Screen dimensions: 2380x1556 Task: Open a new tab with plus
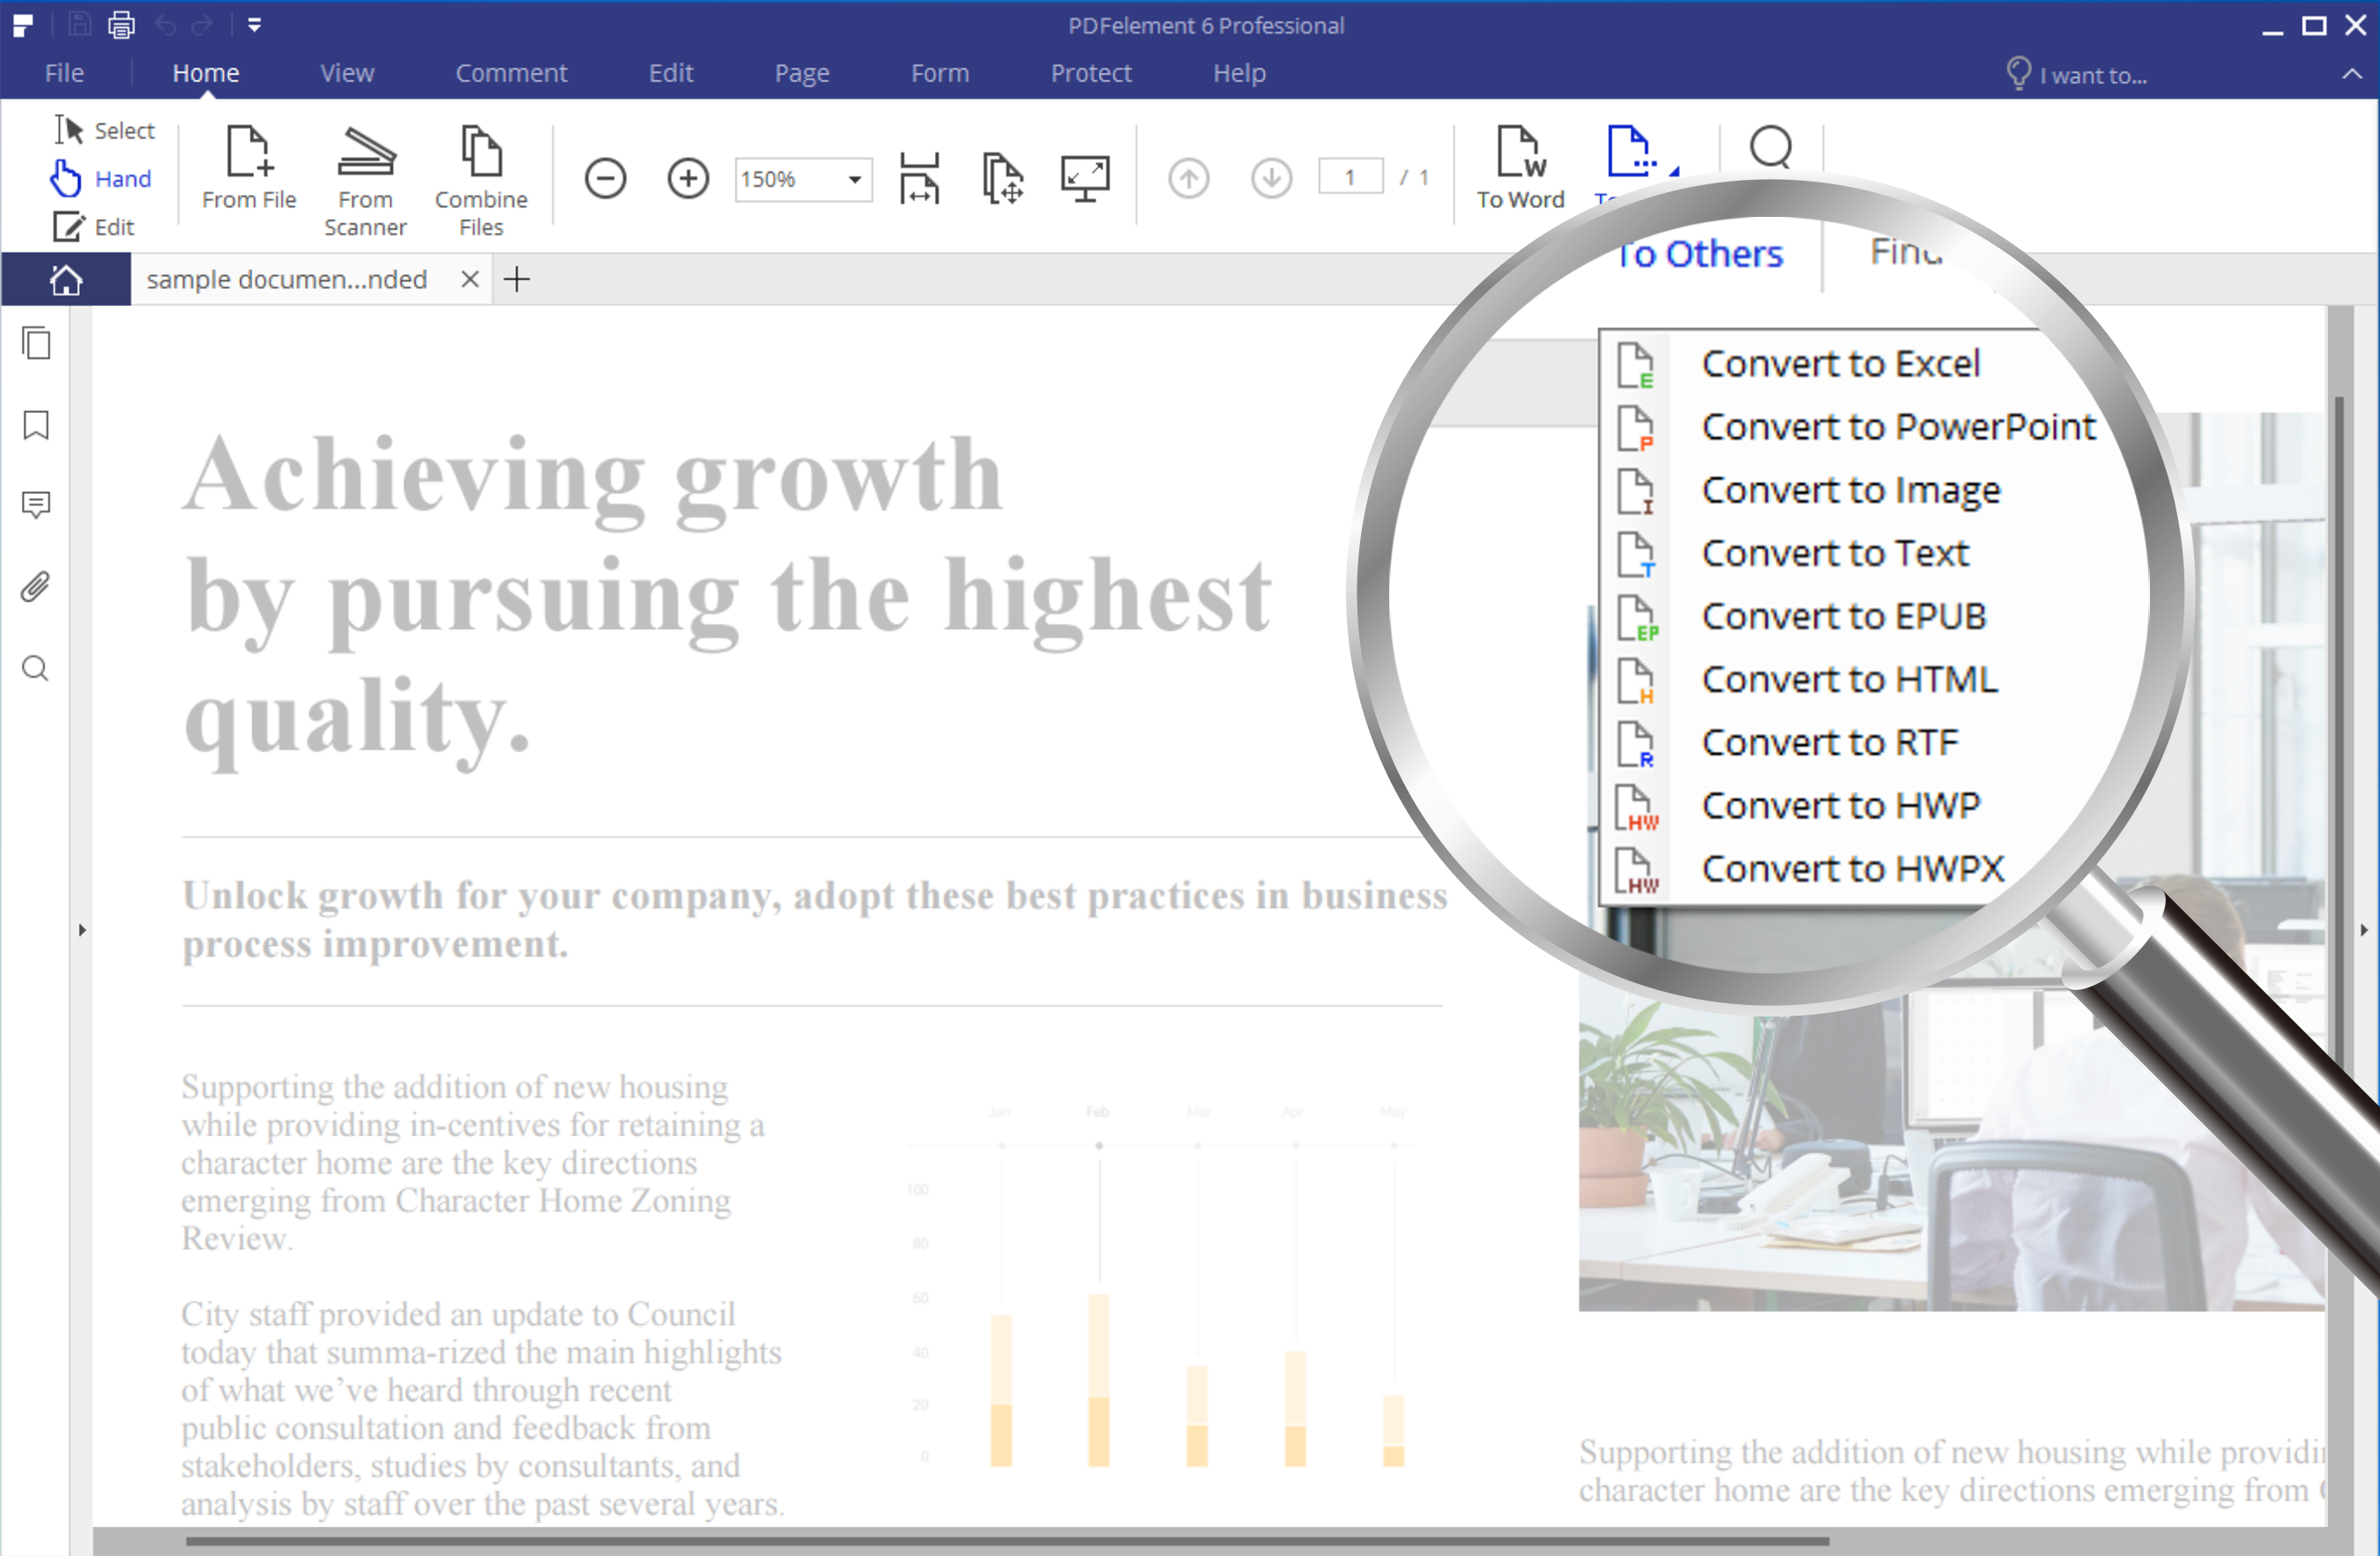click(x=517, y=279)
